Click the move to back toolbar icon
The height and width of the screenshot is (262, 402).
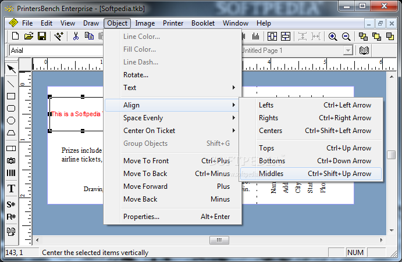376,37
